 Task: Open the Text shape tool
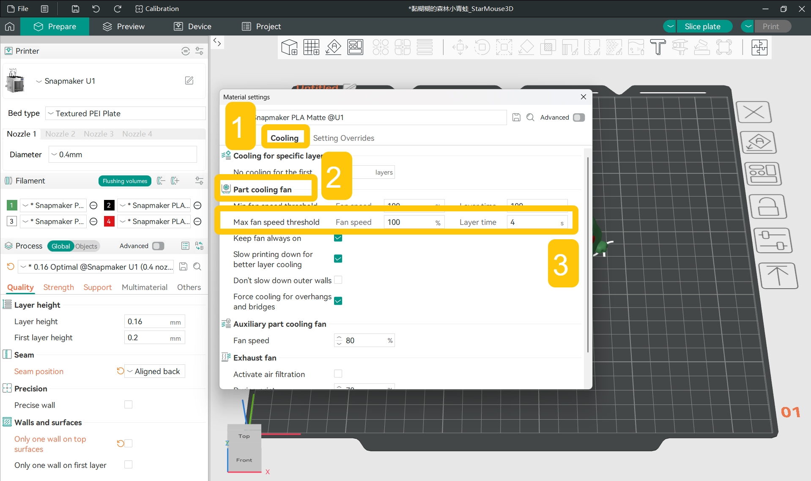coord(658,47)
